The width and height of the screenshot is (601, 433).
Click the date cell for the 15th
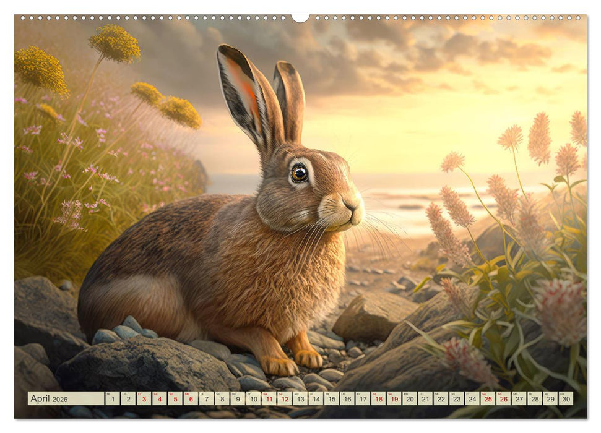point(332,400)
